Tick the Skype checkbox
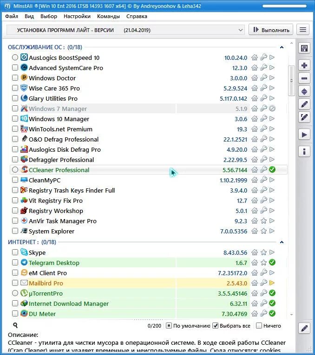 15,252
